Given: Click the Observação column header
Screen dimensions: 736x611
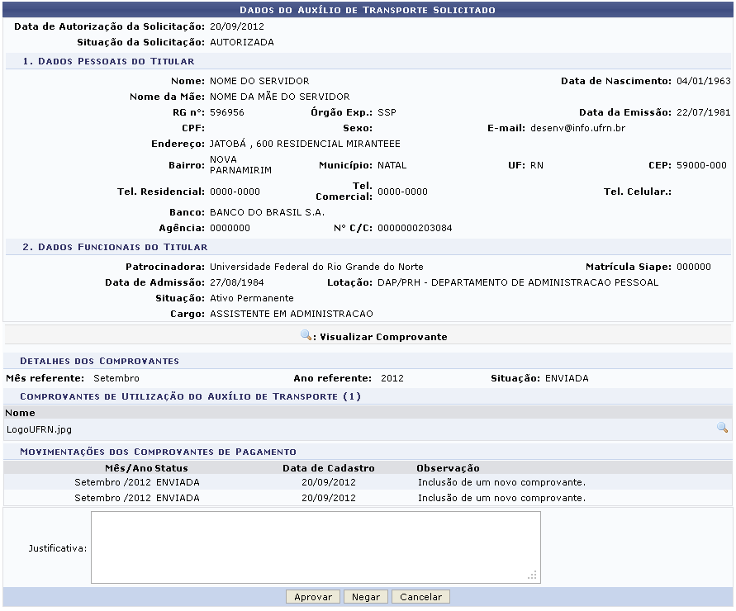Looking at the screenshot, I should pos(448,468).
